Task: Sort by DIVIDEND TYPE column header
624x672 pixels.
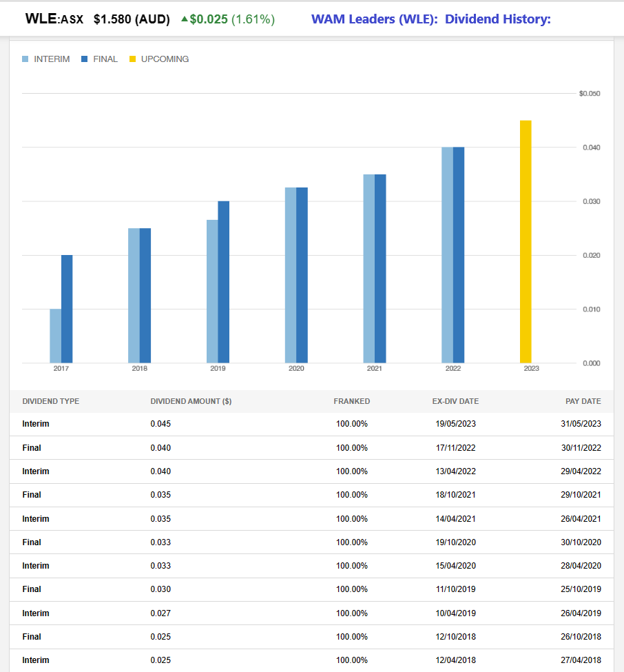Action: pyautogui.click(x=50, y=401)
